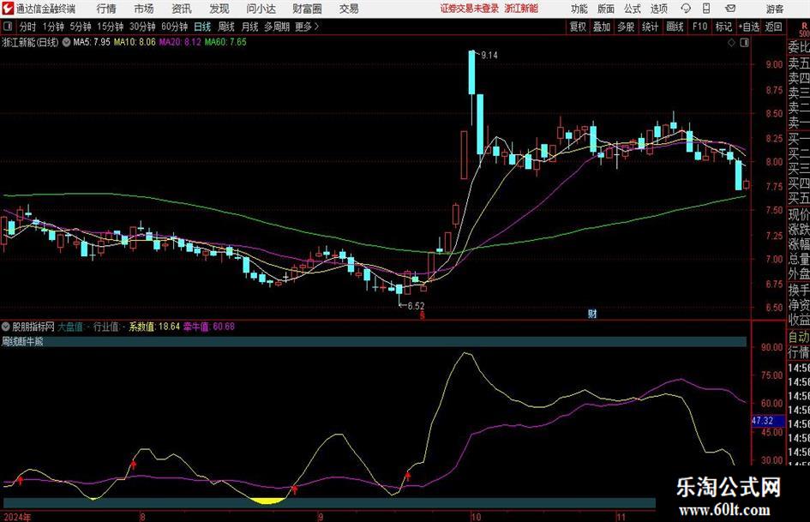Open the F10 company info button
The height and width of the screenshot is (522, 810).
(x=699, y=27)
